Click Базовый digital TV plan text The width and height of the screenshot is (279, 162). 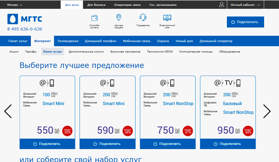(232, 103)
